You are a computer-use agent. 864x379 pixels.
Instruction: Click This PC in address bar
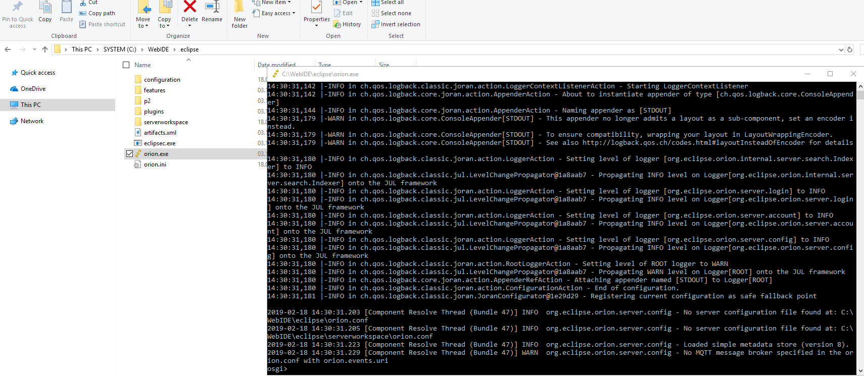tap(81, 49)
